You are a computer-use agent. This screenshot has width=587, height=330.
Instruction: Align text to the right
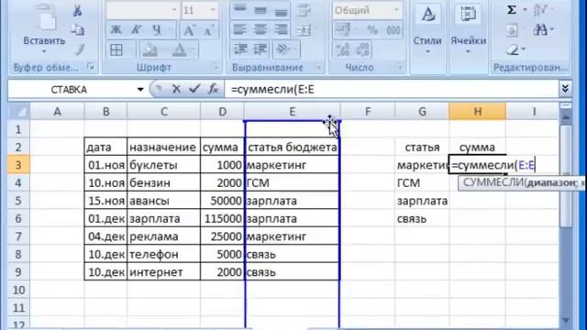[281, 30]
